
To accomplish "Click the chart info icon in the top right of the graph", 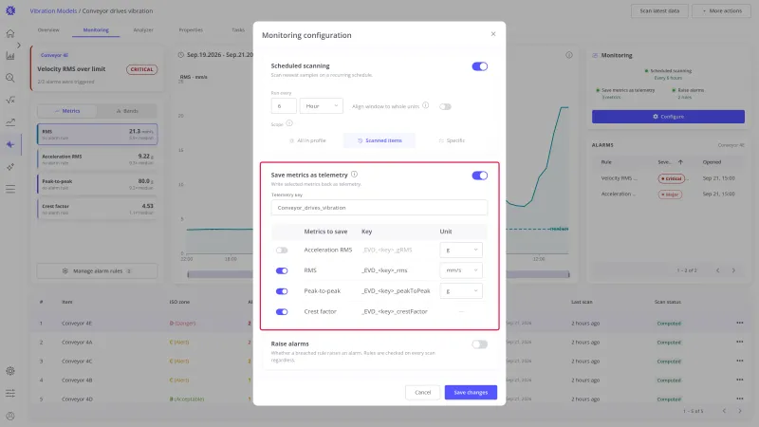I will 569,55.
